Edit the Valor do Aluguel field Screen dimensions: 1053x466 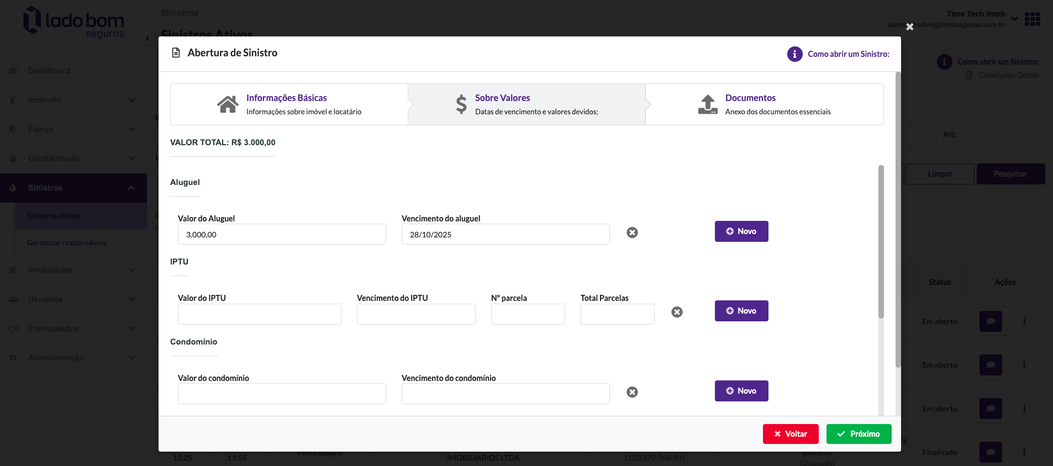(x=282, y=234)
